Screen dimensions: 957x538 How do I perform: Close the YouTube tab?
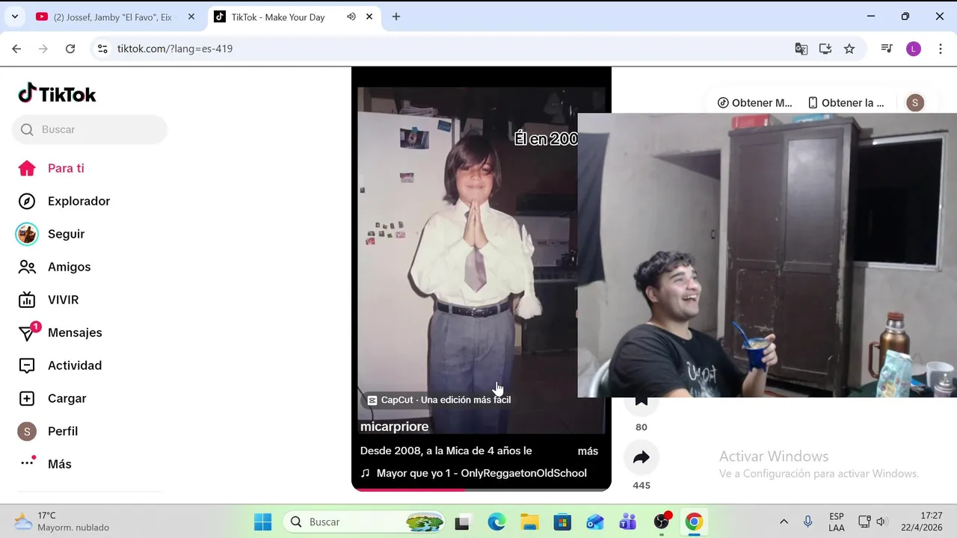pyautogui.click(x=191, y=16)
